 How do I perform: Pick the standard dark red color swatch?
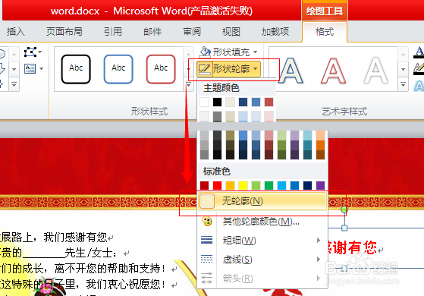click(205, 186)
